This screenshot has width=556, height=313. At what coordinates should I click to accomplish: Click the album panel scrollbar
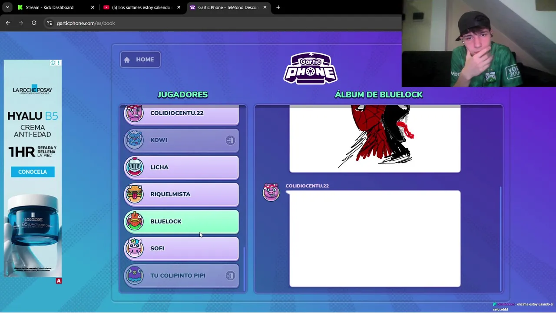(x=500, y=239)
